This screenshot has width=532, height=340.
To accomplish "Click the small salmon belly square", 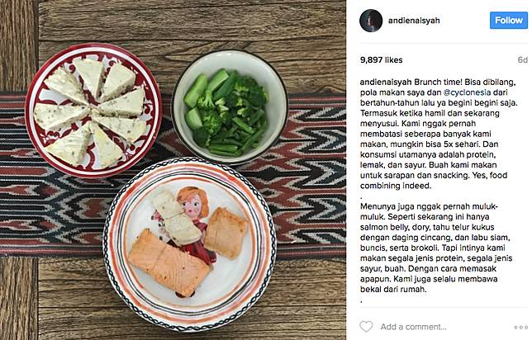I will click(x=226, y=233).
